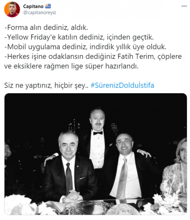Open the @capitanoreyiz handle link

(40, 12)
